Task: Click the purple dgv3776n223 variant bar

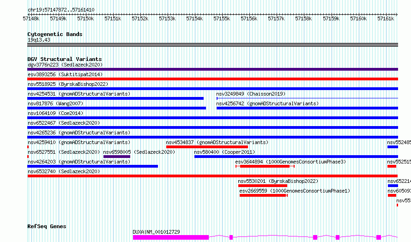Action: [x=212, y=69]
